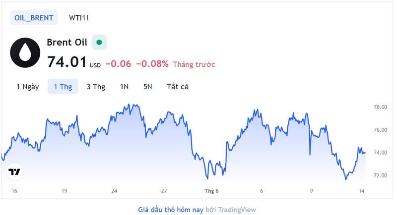Image resolution: width=397 pixels, height=215 pixels.
Task: Open the TradingView logo badge on chart
Action: 15,172
